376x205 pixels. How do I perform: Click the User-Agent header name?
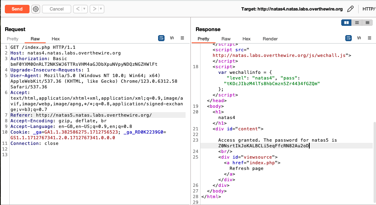[x=24, y=76]
